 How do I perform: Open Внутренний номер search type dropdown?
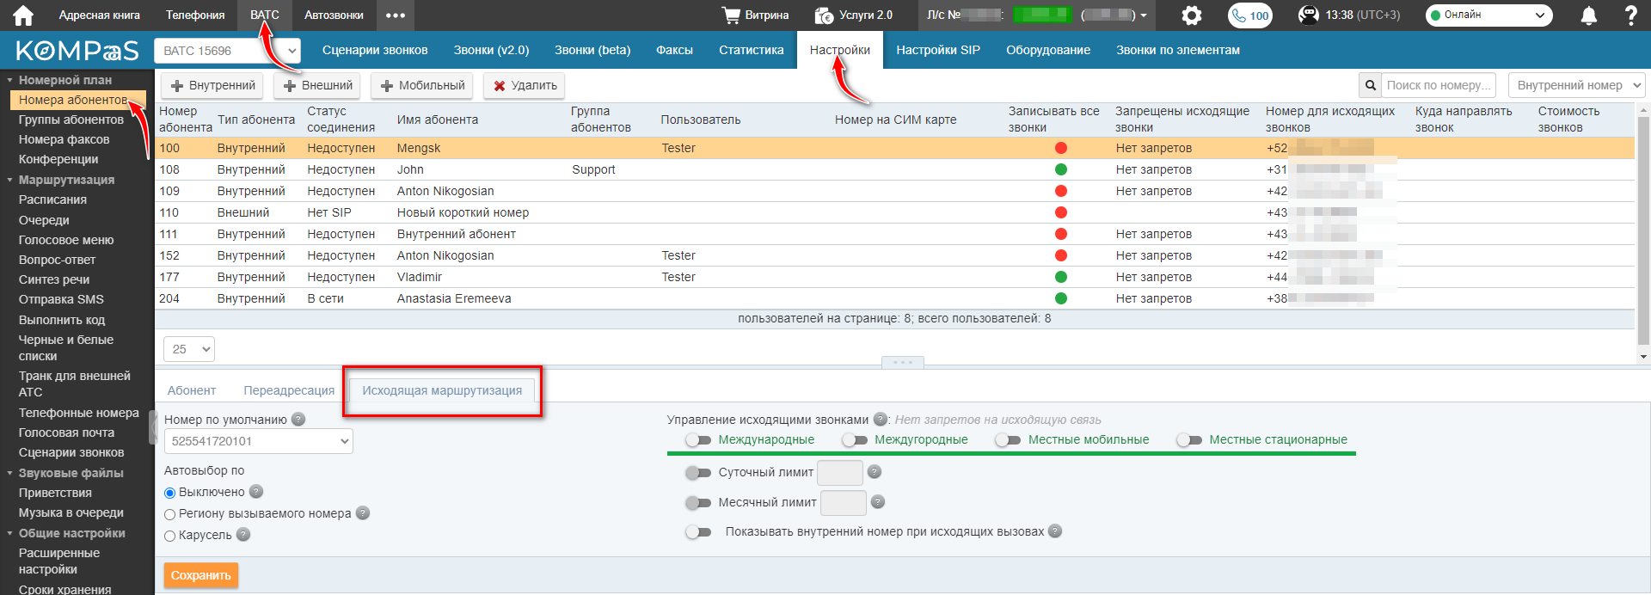click(x=1576, y=85)
